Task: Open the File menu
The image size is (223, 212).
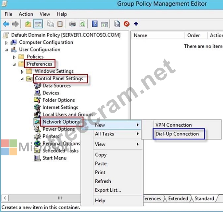Action: pyautogui.click(x=8, y=14)
